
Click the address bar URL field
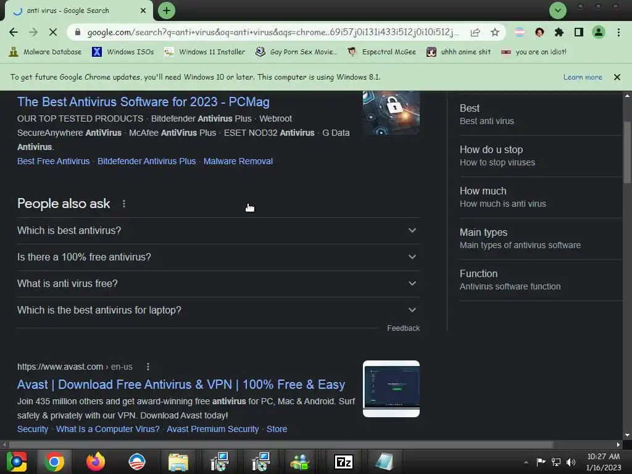273,32
